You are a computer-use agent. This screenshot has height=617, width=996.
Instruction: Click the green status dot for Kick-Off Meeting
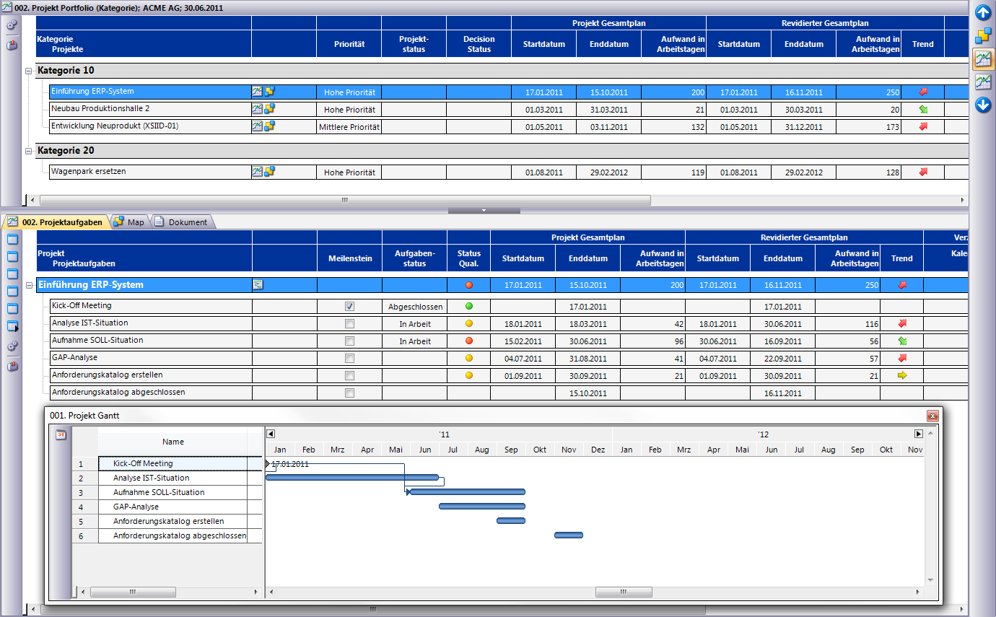[x=469, y=307]
